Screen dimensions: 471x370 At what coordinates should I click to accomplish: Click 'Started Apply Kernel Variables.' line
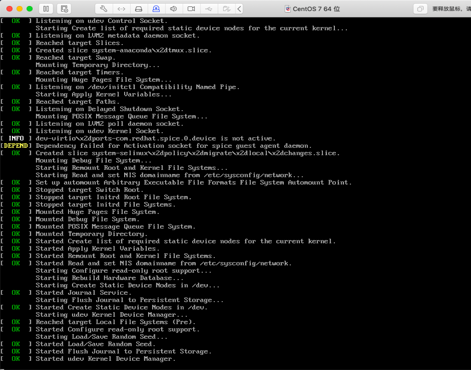98,248
